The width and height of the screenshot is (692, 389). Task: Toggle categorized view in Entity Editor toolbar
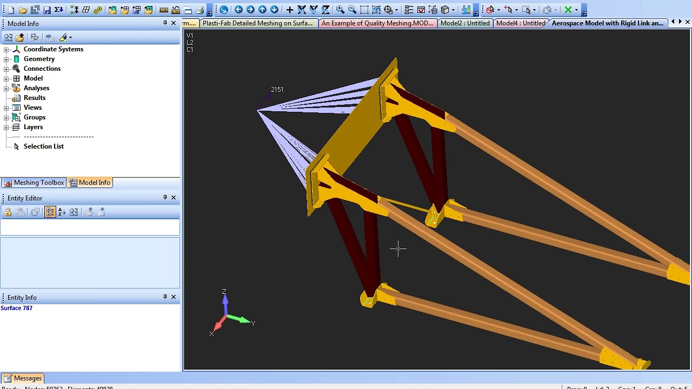tap(50, 212)
